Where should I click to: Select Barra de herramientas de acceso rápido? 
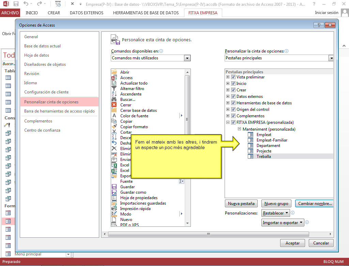coord(59,111)
